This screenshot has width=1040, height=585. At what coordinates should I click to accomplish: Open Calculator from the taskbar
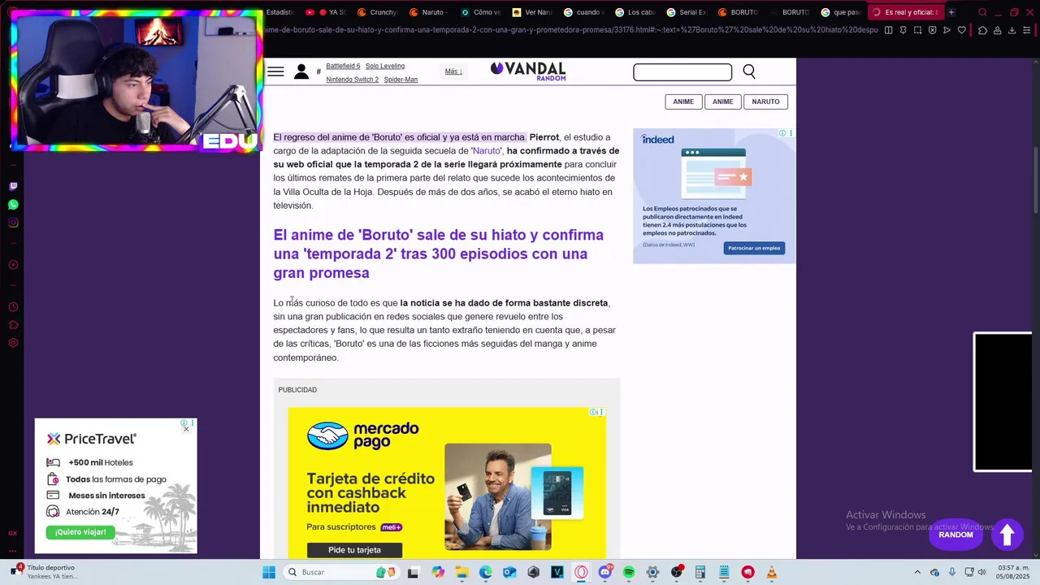pos(700,572)
